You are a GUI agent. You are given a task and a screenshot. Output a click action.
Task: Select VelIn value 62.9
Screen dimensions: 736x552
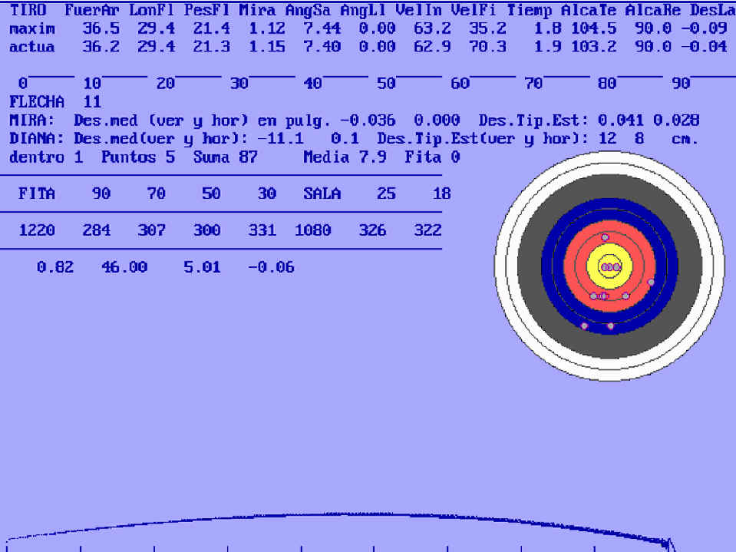[432, 47]
